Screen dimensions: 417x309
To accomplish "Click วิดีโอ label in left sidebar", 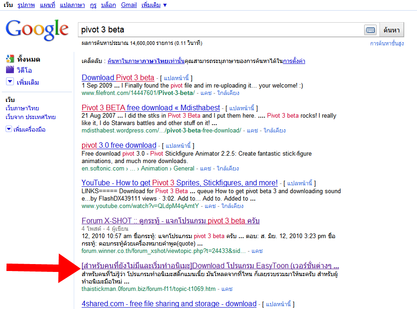I will (24, 70).
